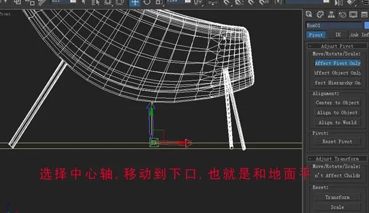The height and width of the screenshot is (213, 369).
Task: Open Edit Named Selection Sets
Action: 278,2
